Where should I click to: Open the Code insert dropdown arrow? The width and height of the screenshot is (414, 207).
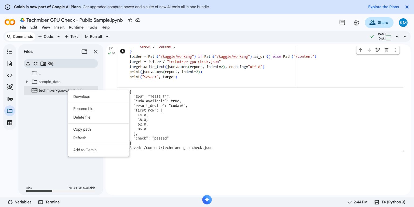click(58, 37)
